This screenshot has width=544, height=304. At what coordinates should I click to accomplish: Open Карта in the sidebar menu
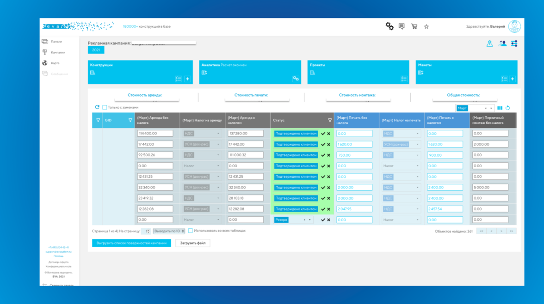55,63
